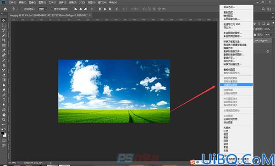275x166 pixels.
Task: Toggle the 显示变换控件 checkbox
Action: coord(52,9)
